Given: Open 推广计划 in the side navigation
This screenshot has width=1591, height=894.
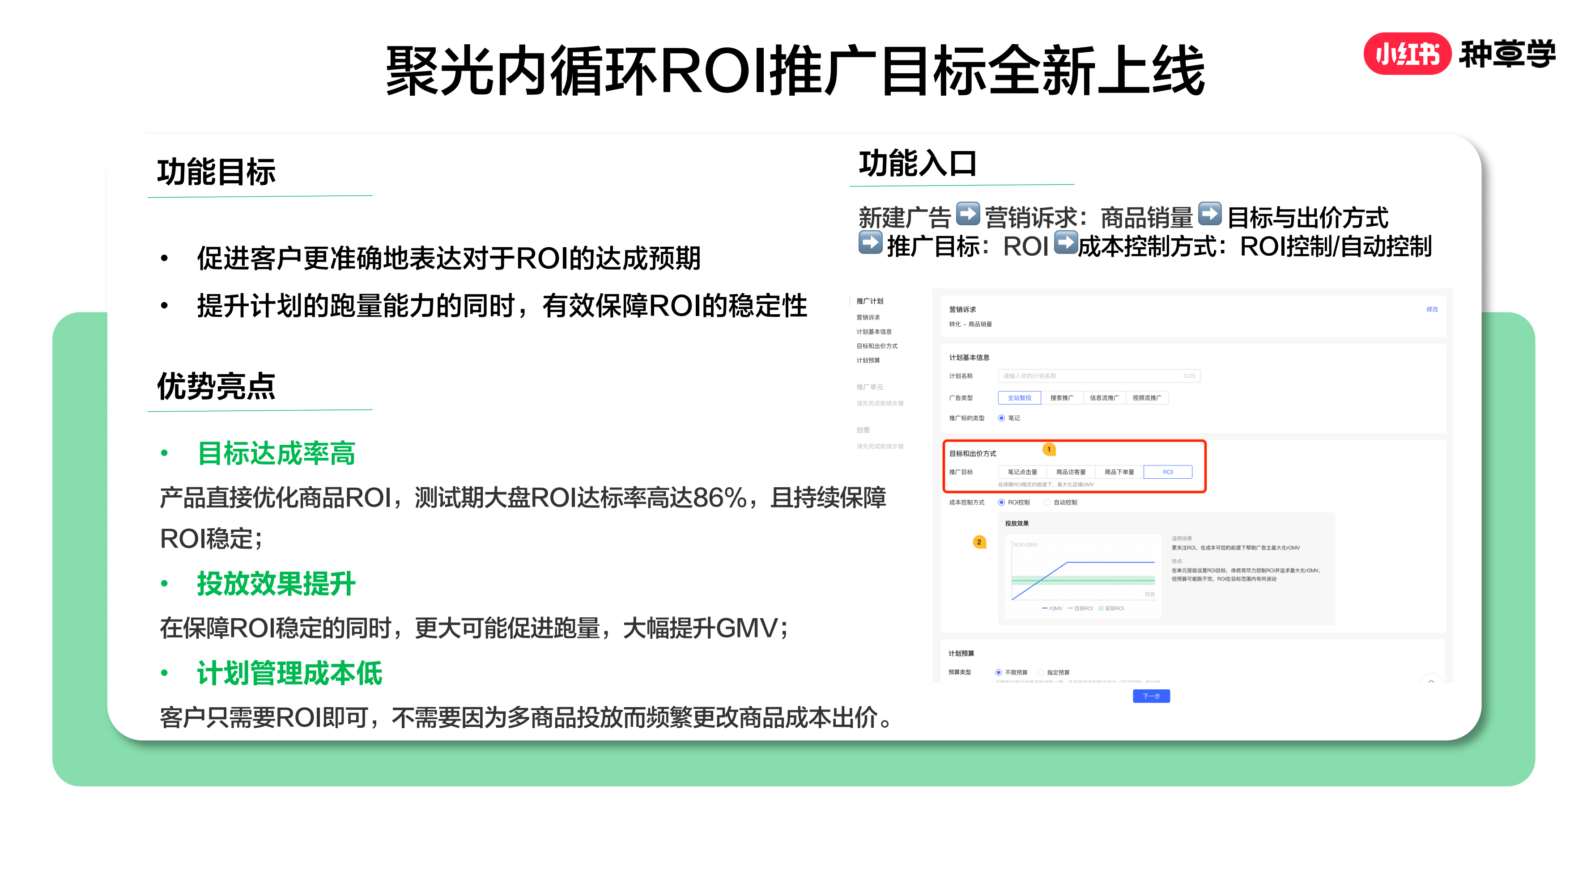Looking at the screenshot, I should point(870,301).
